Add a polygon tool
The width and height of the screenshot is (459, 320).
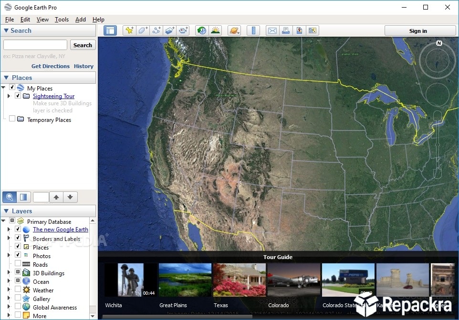[x=143, y=30]
